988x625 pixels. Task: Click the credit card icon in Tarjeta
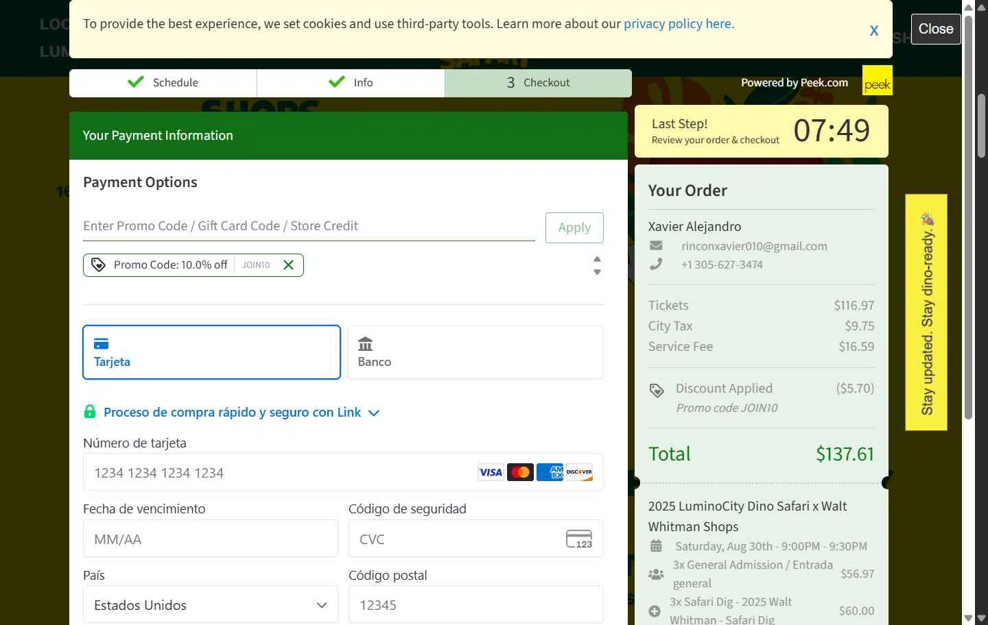102,344
